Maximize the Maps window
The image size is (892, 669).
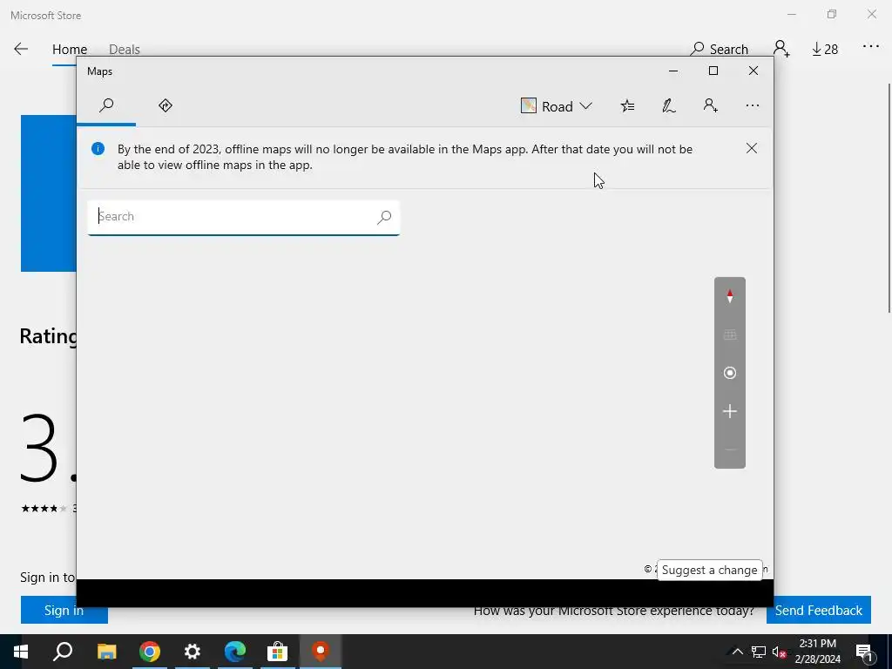pyautogui.click(x=713, y=71)
